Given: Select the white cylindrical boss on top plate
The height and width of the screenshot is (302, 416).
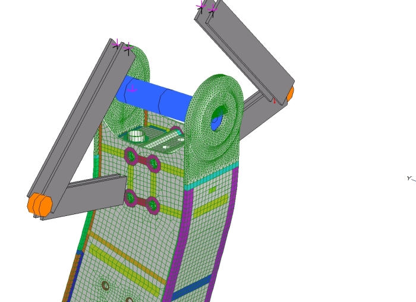Looking at the screenshot, I should (137, 135).
